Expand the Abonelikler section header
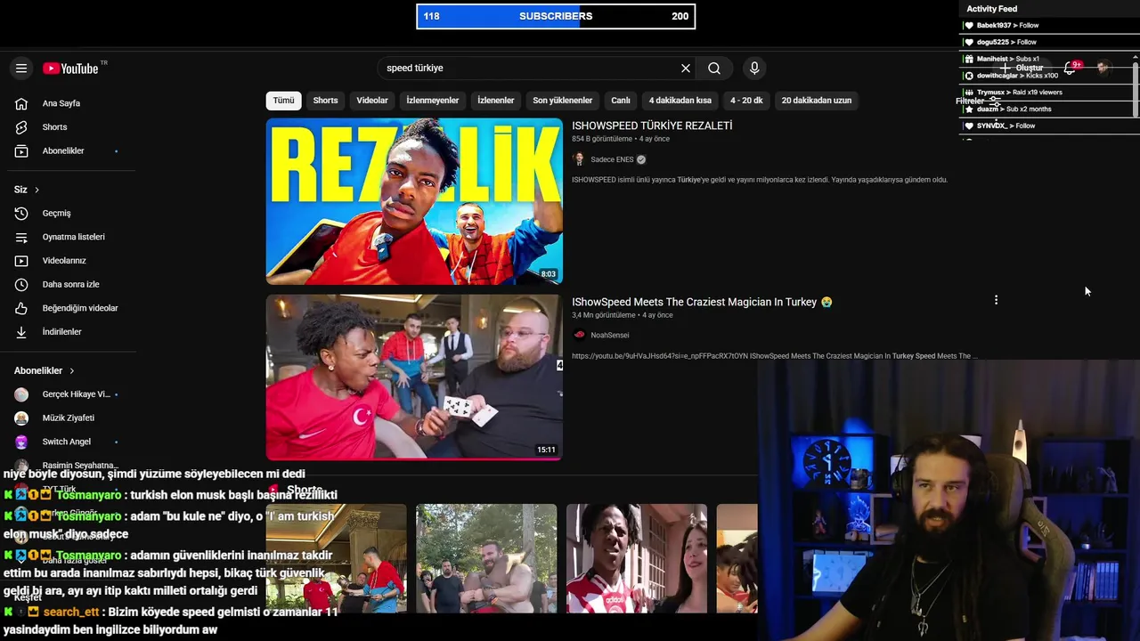Viewport: 1140px width, 641px height. [x=45, y=370]
